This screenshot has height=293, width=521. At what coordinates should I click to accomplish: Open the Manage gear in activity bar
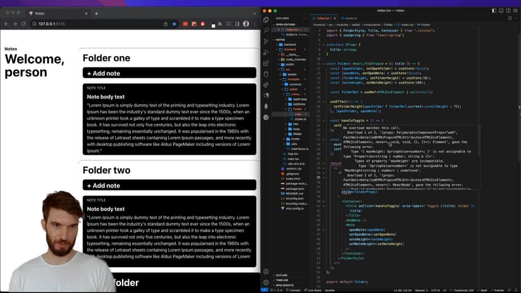click(x=266, y=282)
